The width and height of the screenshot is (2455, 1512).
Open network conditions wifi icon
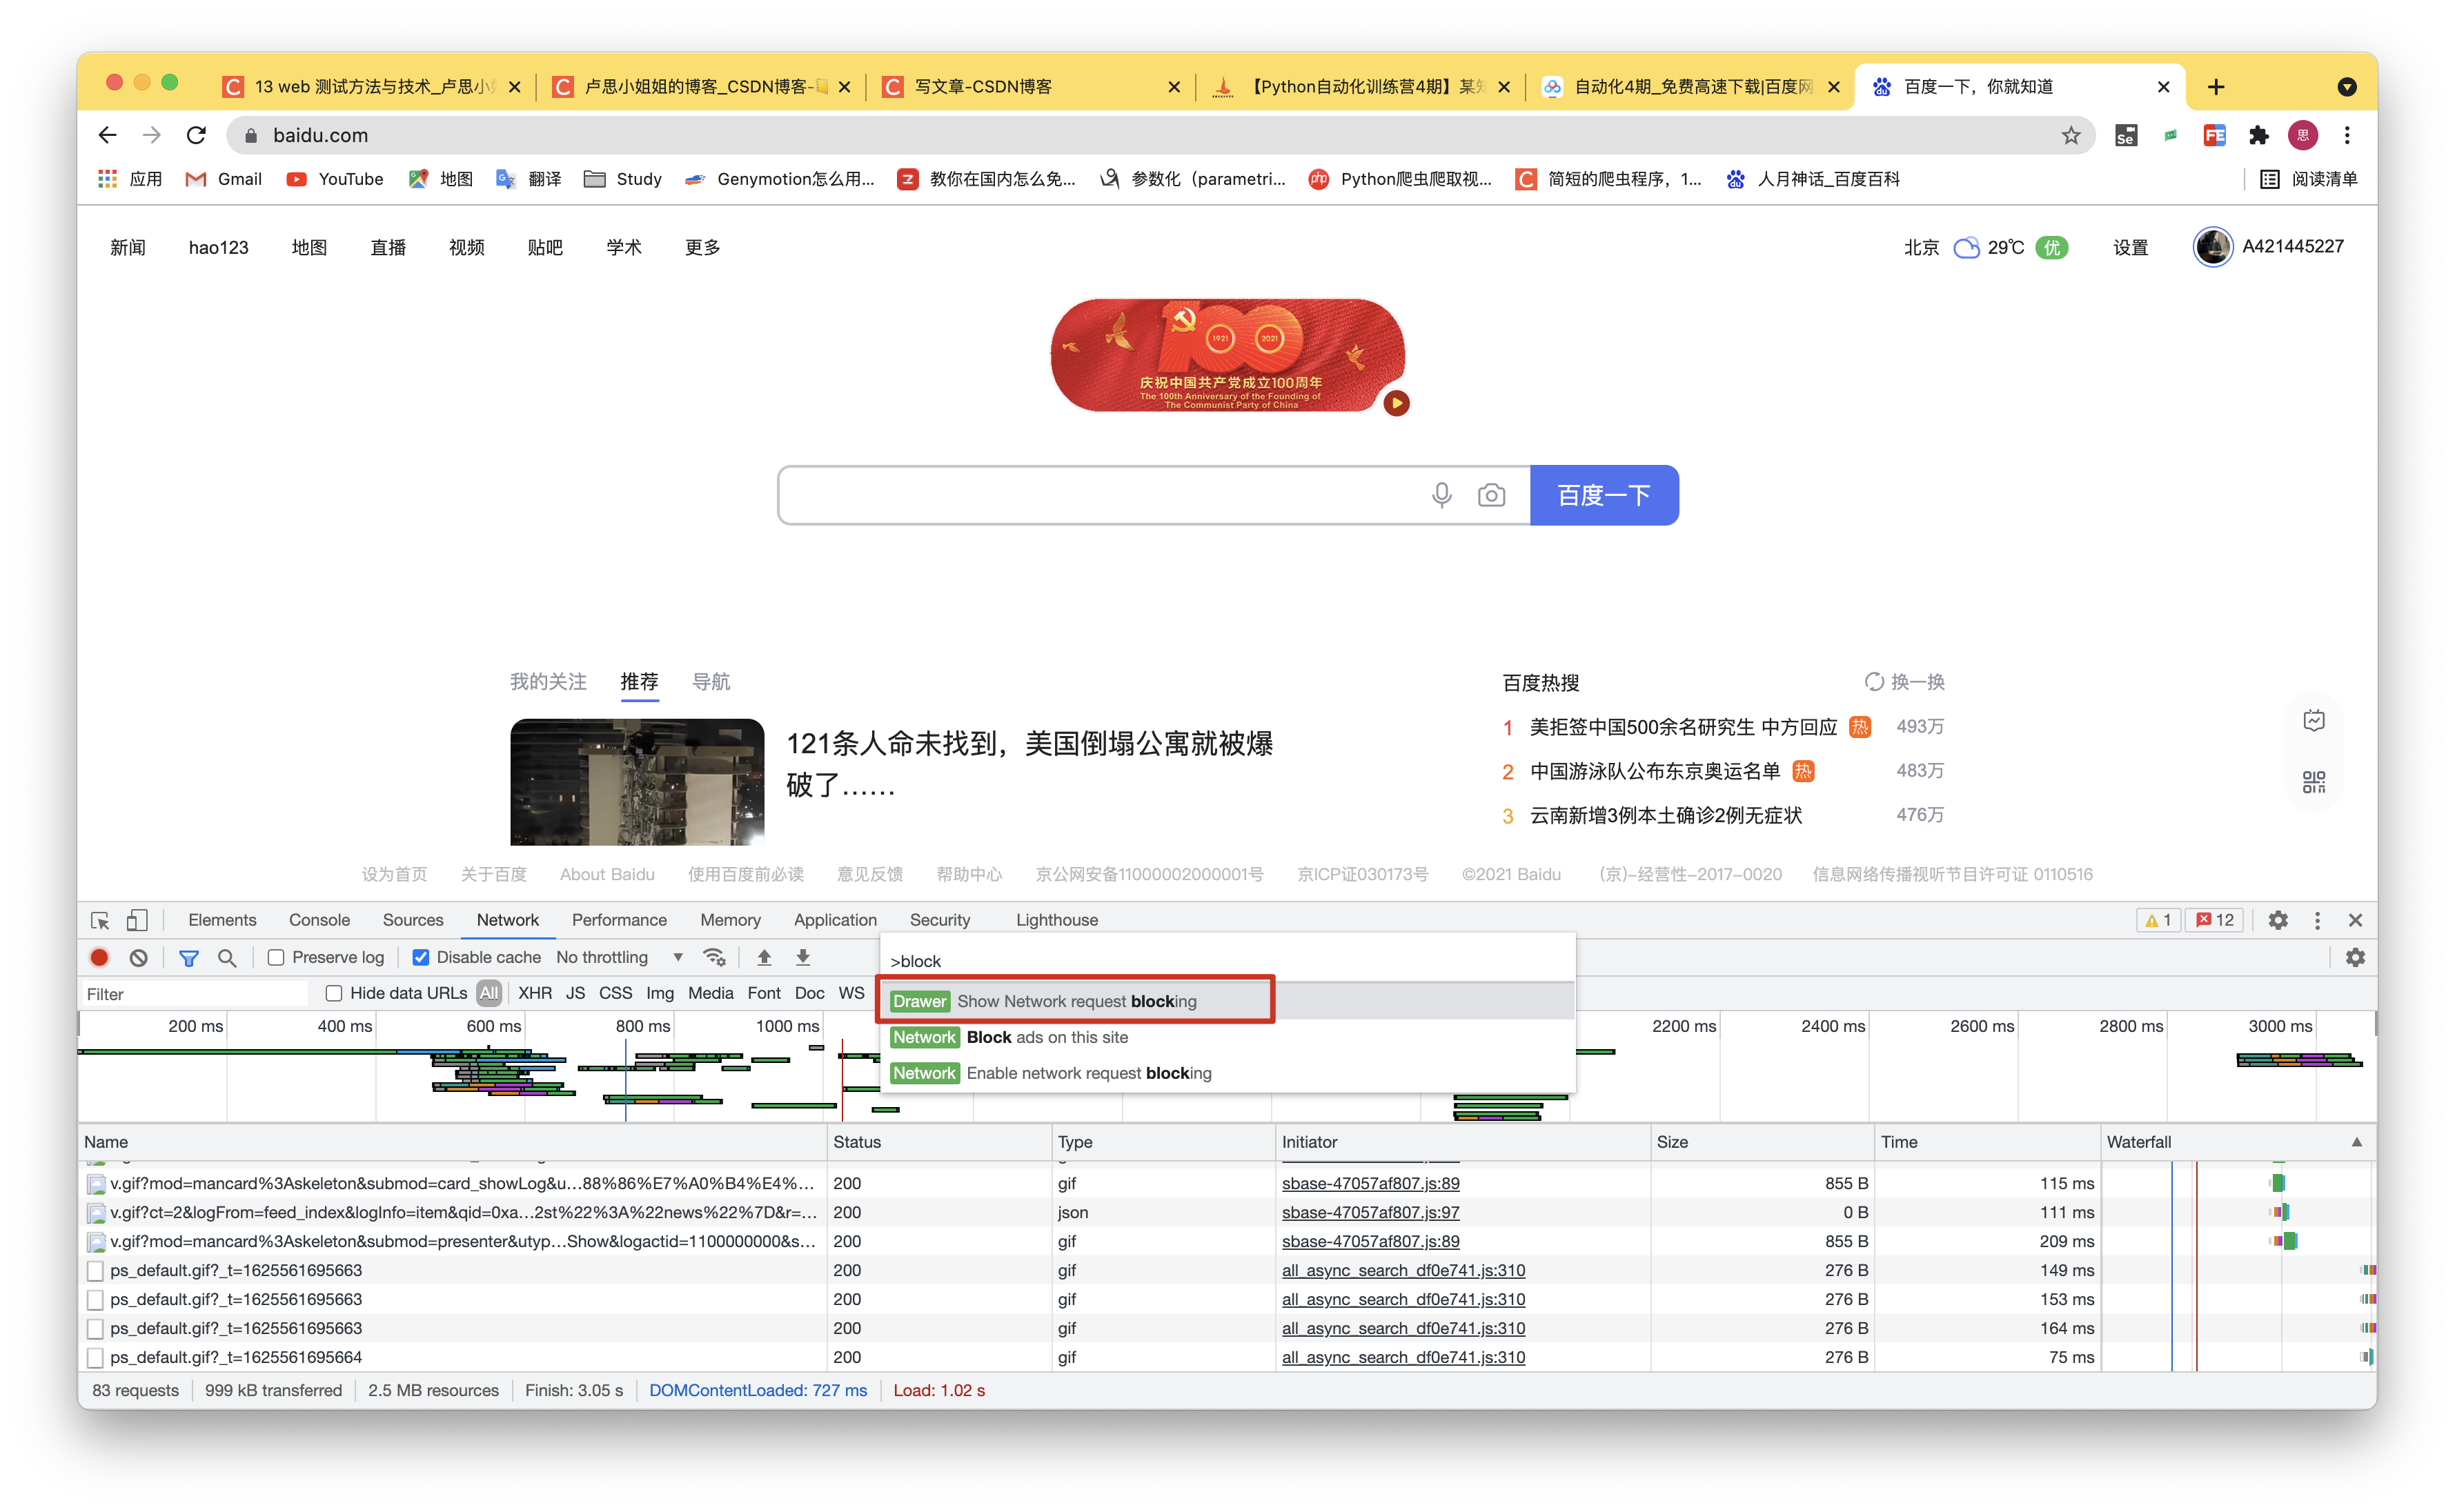714,957
